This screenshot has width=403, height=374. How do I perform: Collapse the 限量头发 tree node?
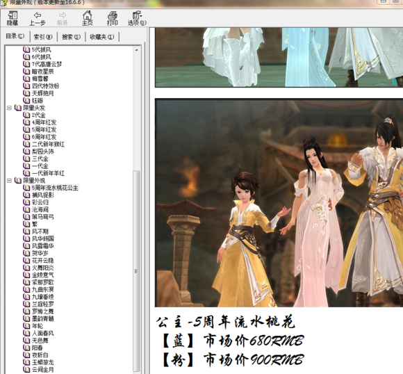coord(9,108)
